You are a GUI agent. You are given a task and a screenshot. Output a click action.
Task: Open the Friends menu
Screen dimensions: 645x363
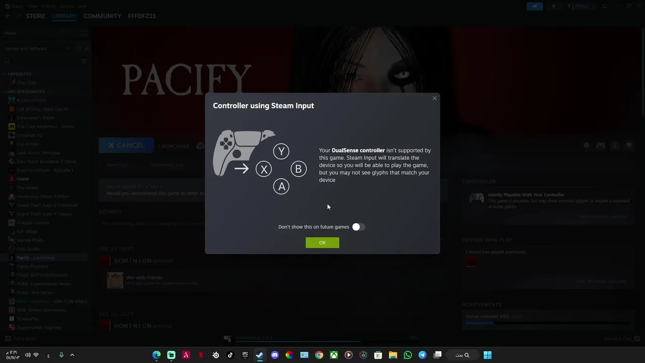[49, 6]
